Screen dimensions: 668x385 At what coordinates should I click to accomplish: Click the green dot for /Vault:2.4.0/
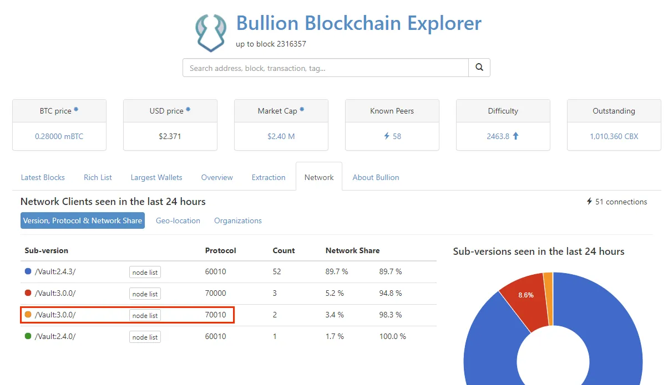pyautogui.click(x=28, y=336)
